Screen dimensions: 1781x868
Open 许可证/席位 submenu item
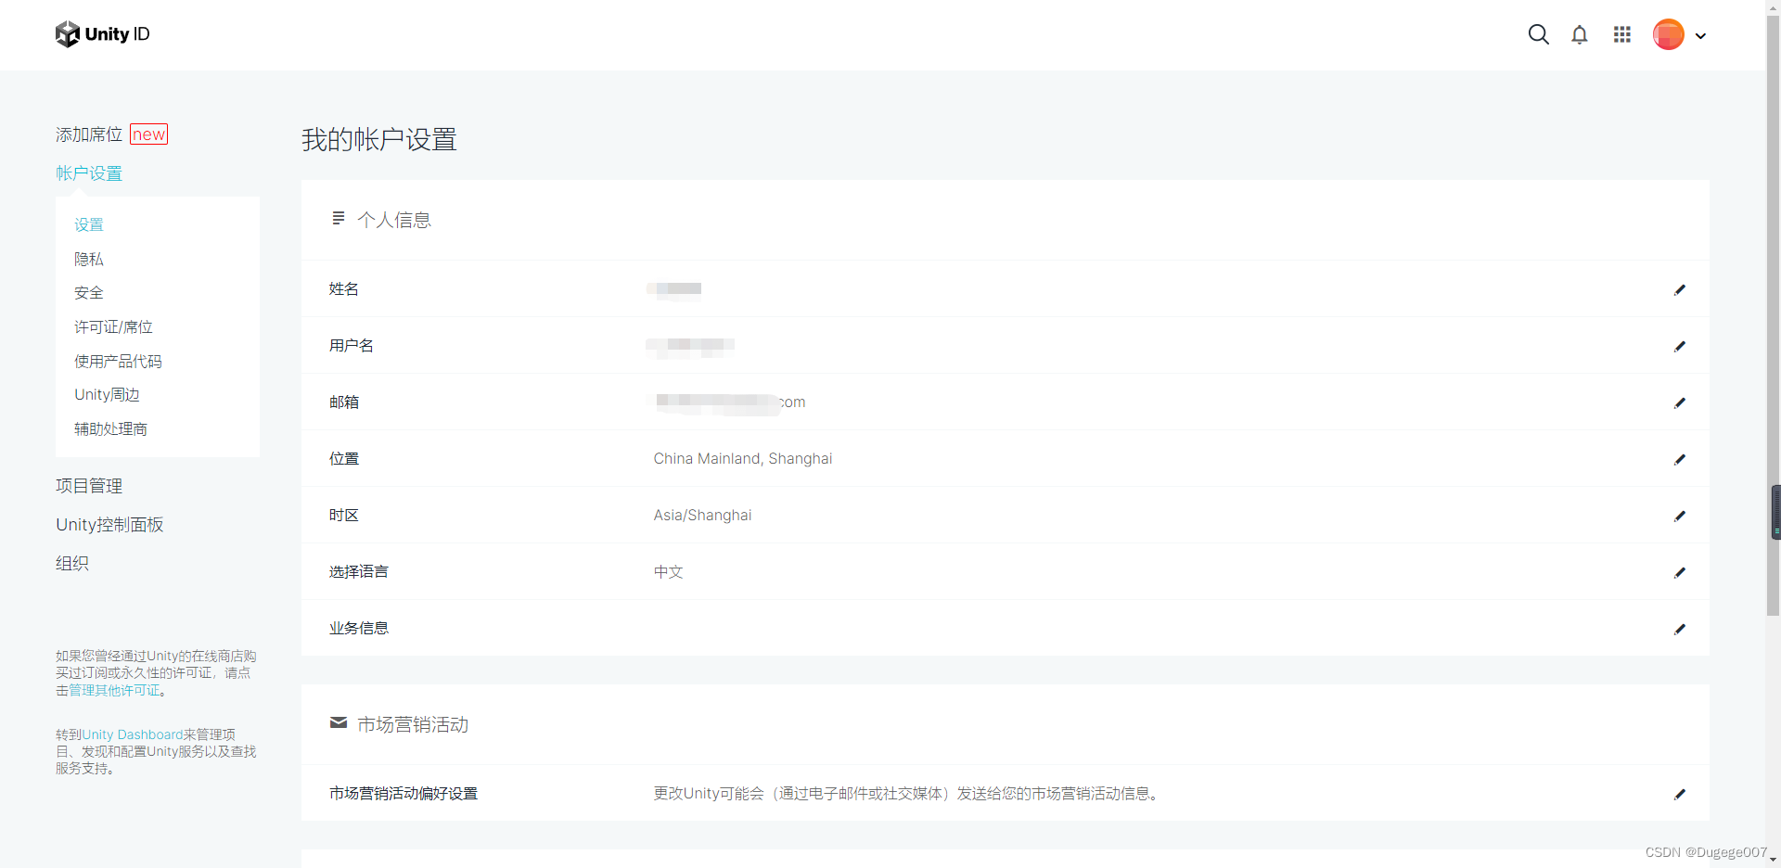click(x=113, y=327)
